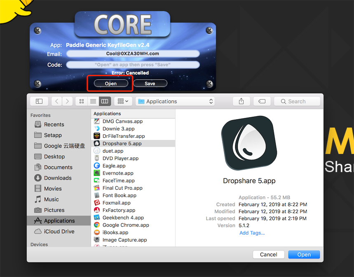Select FaceTime.app in the list
The width and height of the screenshot is (354, 277).
click(133, 180)
